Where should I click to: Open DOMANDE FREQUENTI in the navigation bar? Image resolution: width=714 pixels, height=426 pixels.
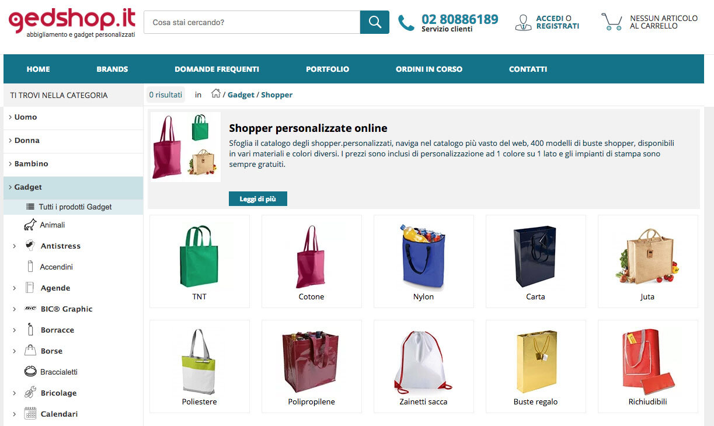[217, 69]
